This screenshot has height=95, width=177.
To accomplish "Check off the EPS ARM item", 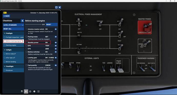I will (x=26, y=49).
